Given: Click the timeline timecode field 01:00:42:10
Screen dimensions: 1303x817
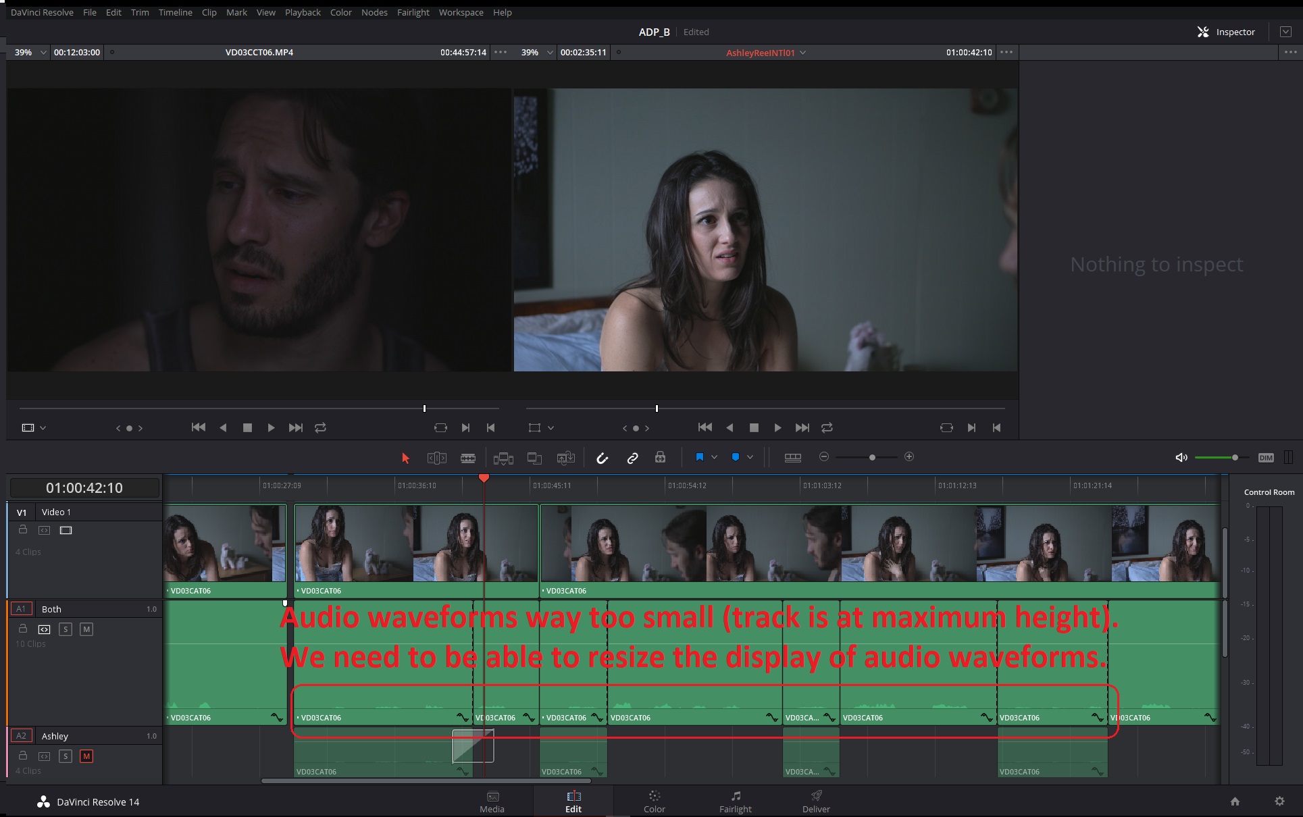Looking at the screenshot, I should coord(84,487).
